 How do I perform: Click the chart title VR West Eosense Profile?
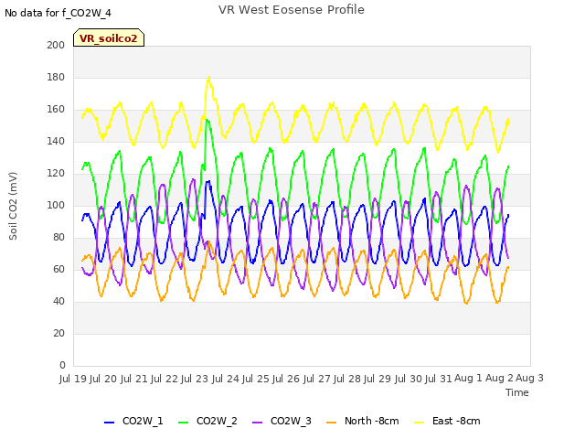292,10
